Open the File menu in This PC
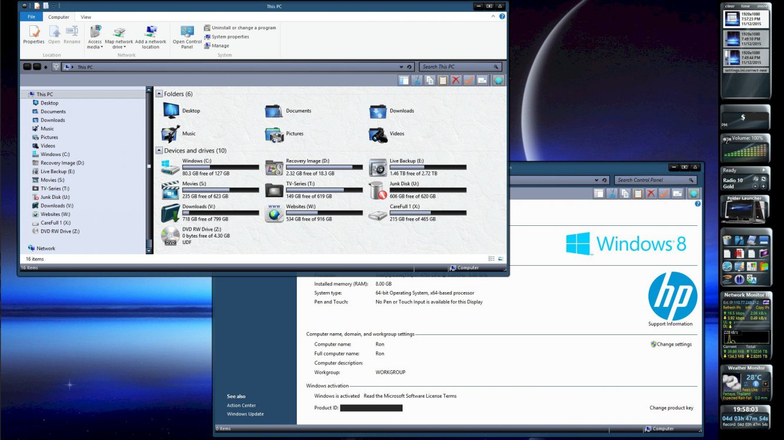 (x=31, y=17)
